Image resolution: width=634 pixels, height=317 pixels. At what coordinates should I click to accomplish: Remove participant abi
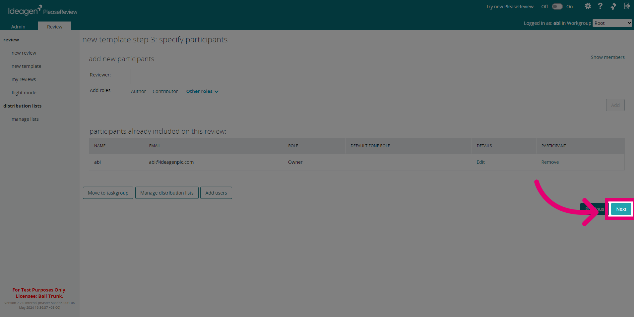[550, 162]
